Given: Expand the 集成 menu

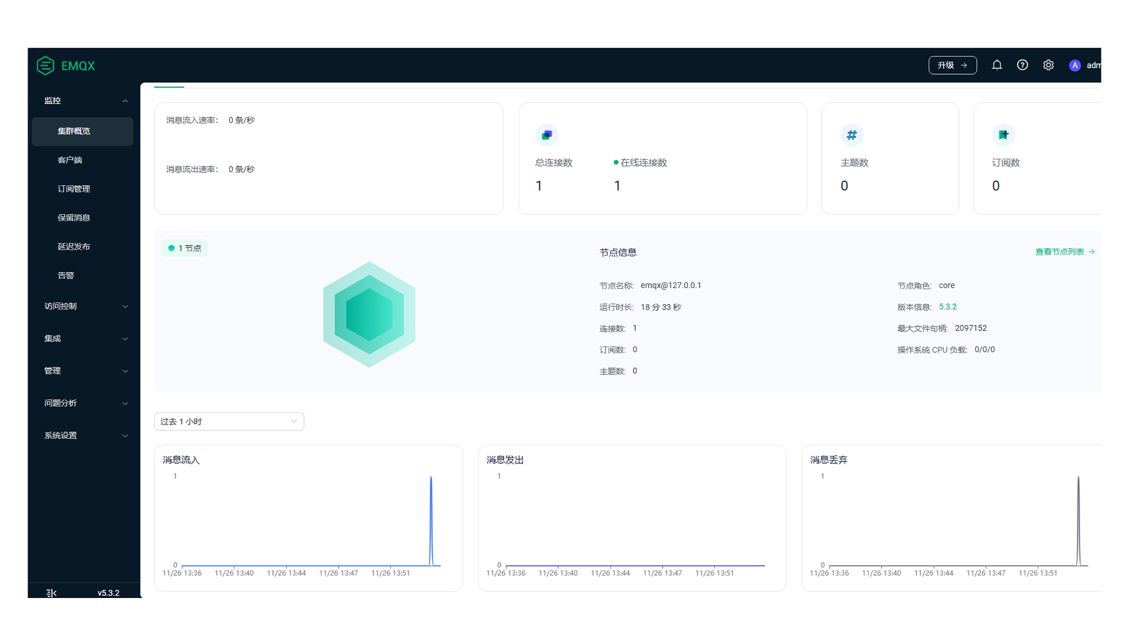Looking at the screenshot, I should point(85,338).
